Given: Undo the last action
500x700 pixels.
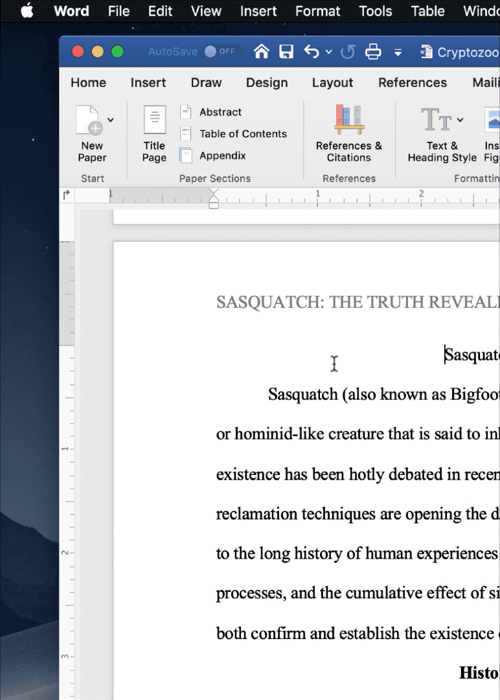Looking at the screenshot, I should (312, 52).
